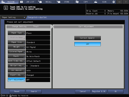
Task: Click the ChangeIndividualSet. breadcrumb label
Action: [x=37, y=17]
